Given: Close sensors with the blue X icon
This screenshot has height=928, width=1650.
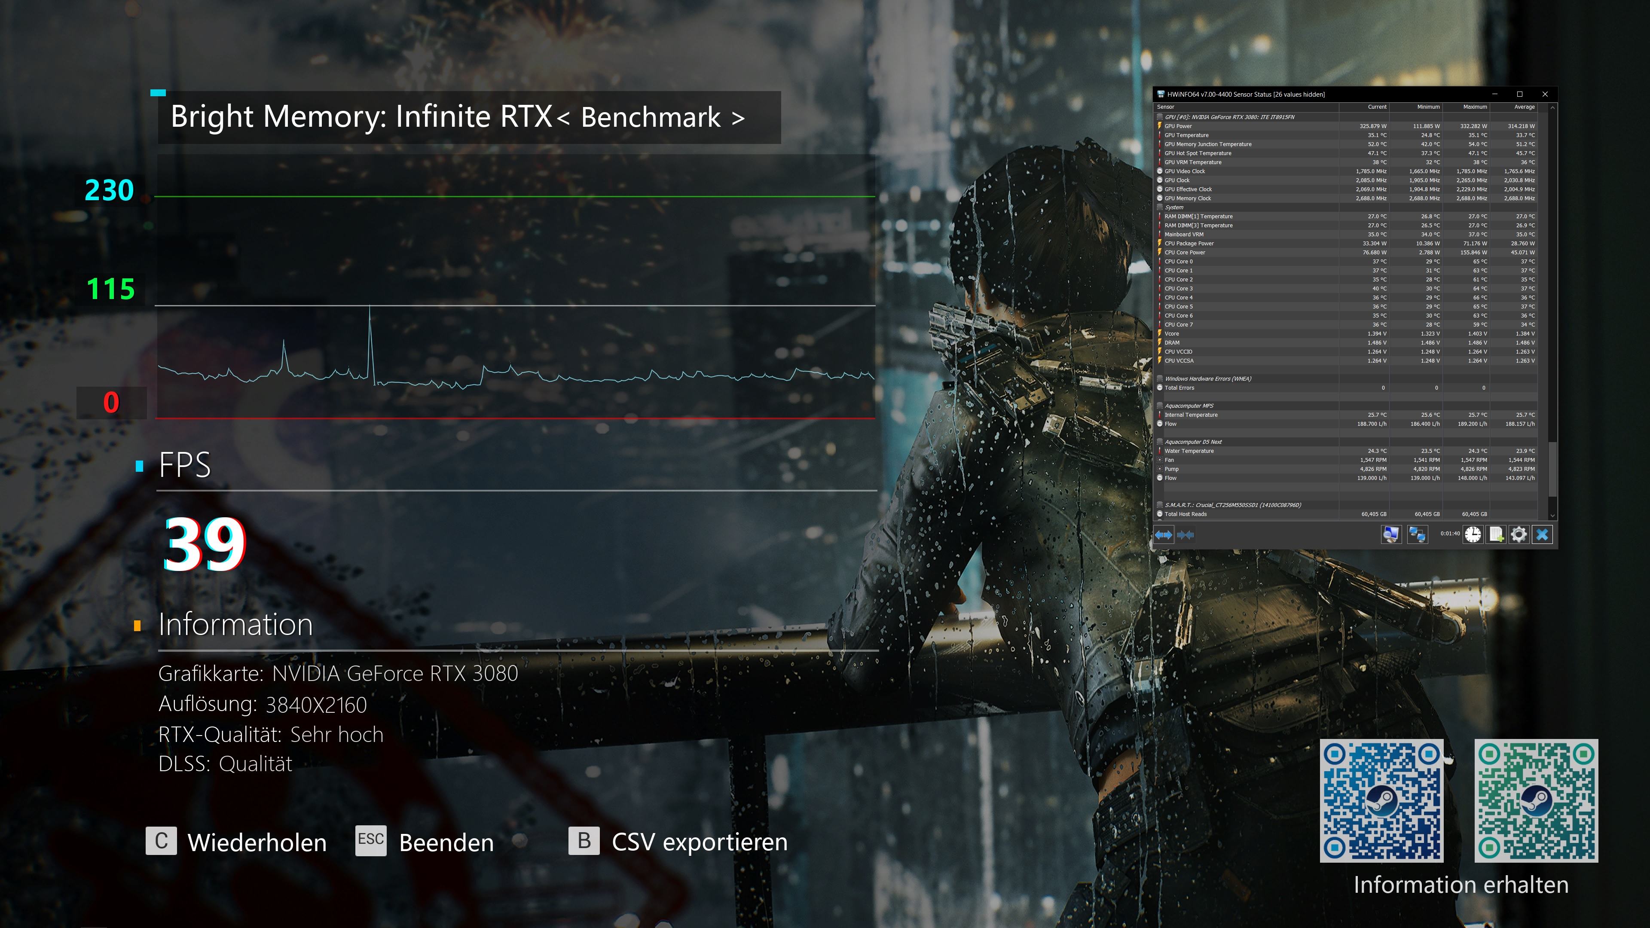Looking at the screenshot, I should pos(1543,534).
